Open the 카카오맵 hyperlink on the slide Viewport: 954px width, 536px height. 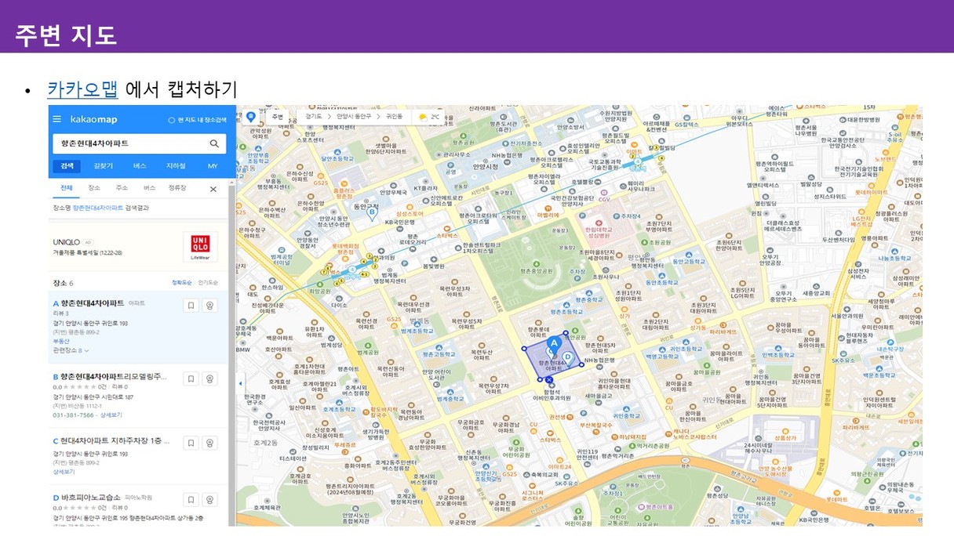click(x=82, y=89)
